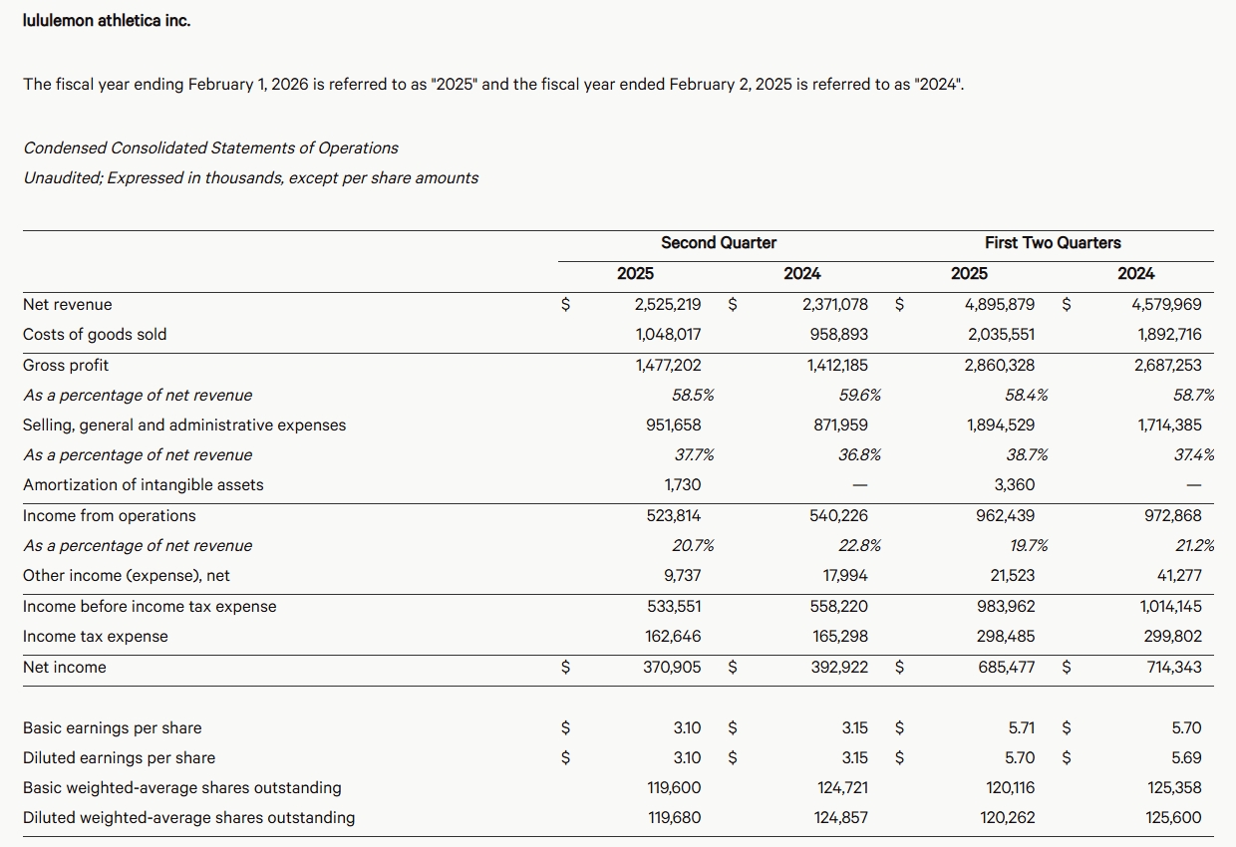Click income tax value 299,802
The height and width of the screenshot is (847, 1236).
[1174, 637]
